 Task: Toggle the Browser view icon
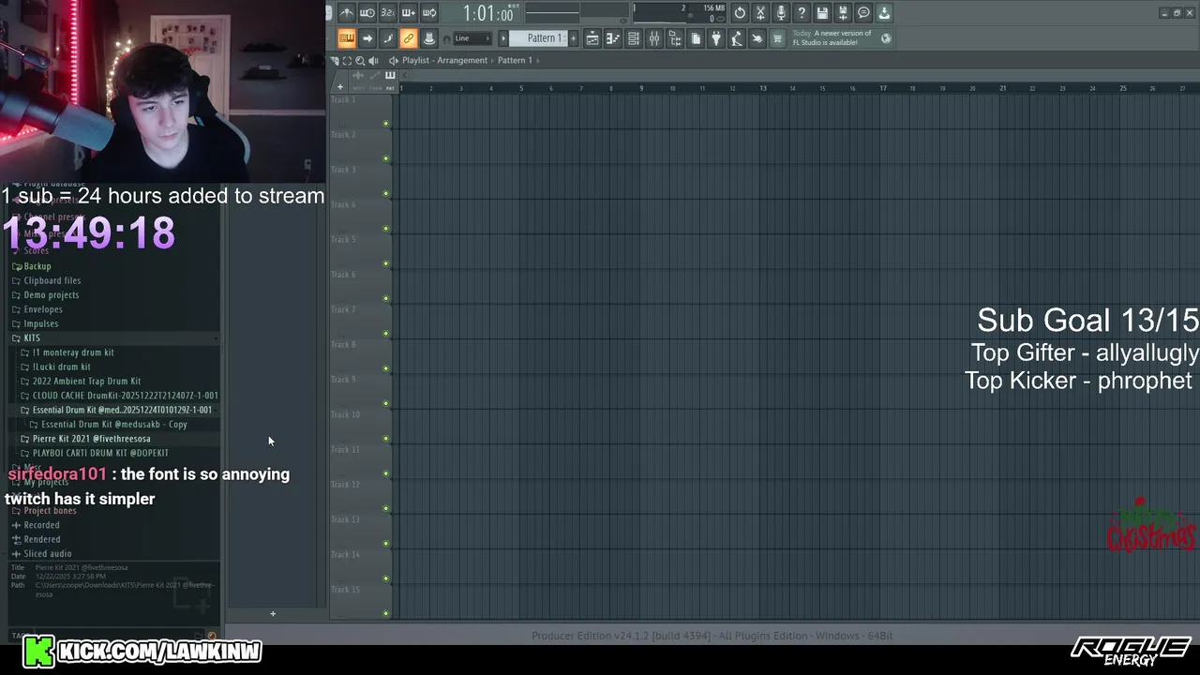675,38
